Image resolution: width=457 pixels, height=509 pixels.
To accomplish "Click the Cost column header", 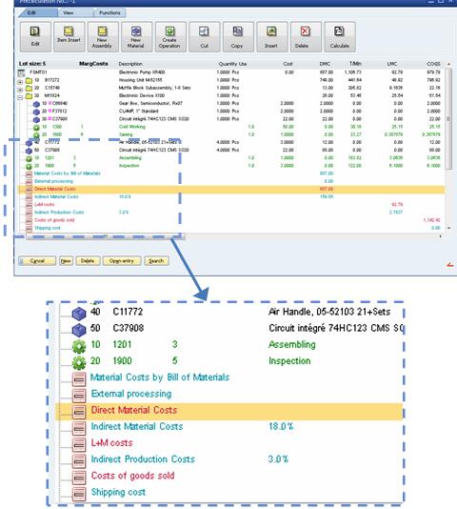I will (288, 64).
